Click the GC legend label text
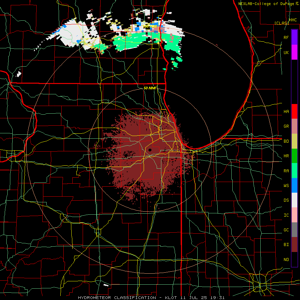 [x=286, y=230]
